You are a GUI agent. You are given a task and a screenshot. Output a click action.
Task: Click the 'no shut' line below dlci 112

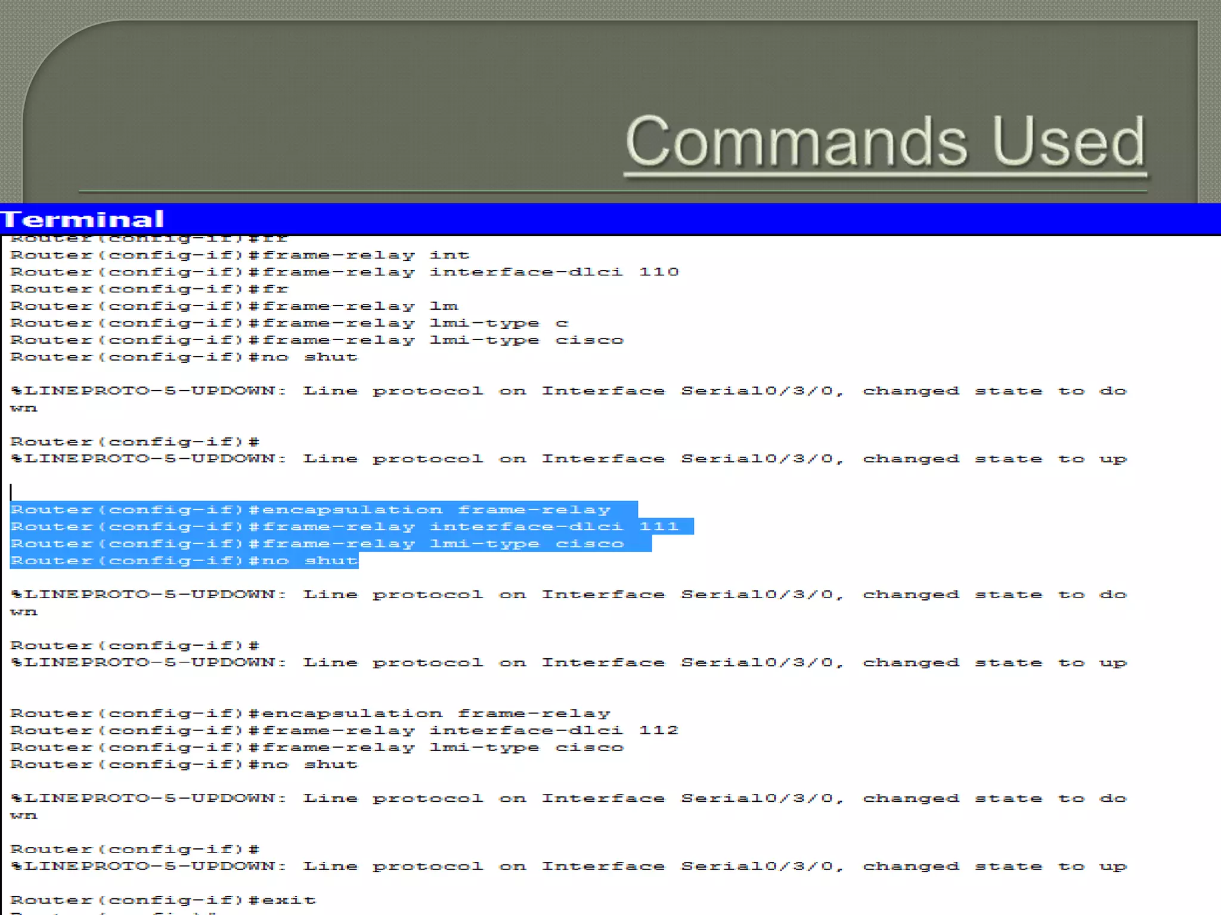click(184, 764)
